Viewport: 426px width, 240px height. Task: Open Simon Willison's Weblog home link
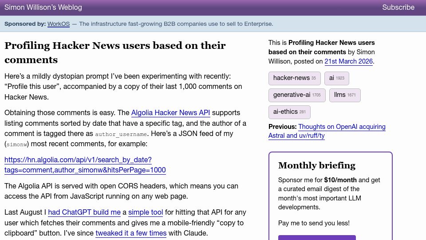click(43, 8)
